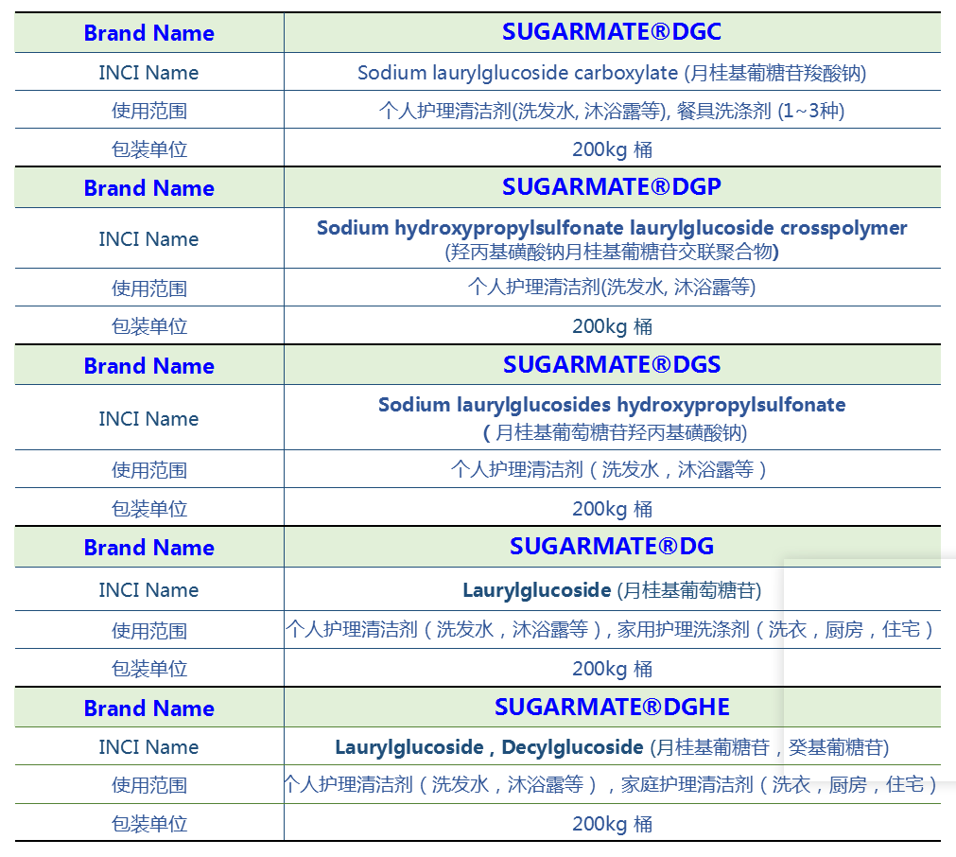Image resolution: width=956 pixels, height=857 pixels.
Task: Click the usage cell mentioning 家庭护理清洁剂
Action: pos(612,784)
